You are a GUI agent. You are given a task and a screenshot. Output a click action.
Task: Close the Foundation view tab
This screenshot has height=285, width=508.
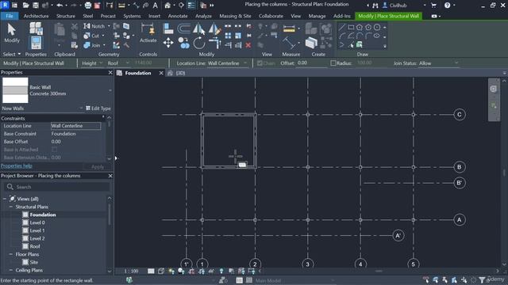[x=161, y=73]
